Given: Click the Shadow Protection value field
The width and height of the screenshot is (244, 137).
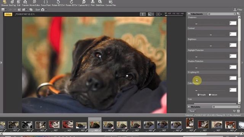Looking at the screenshot, I should pos(233,67).
